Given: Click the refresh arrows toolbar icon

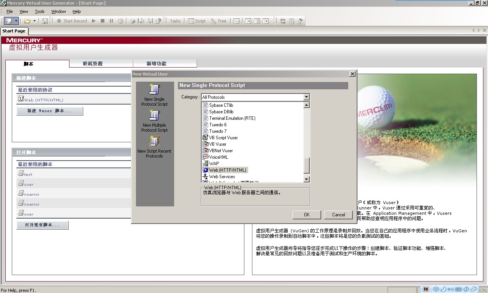Looking at the screenshot, I should click(x=283, y=21).
